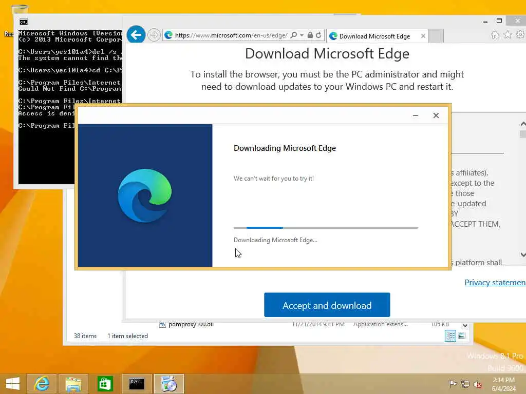Click "Downloading Microsoft Edge..." status text
The width and height of the screenshot is (526, 394).
coord(275,240)
